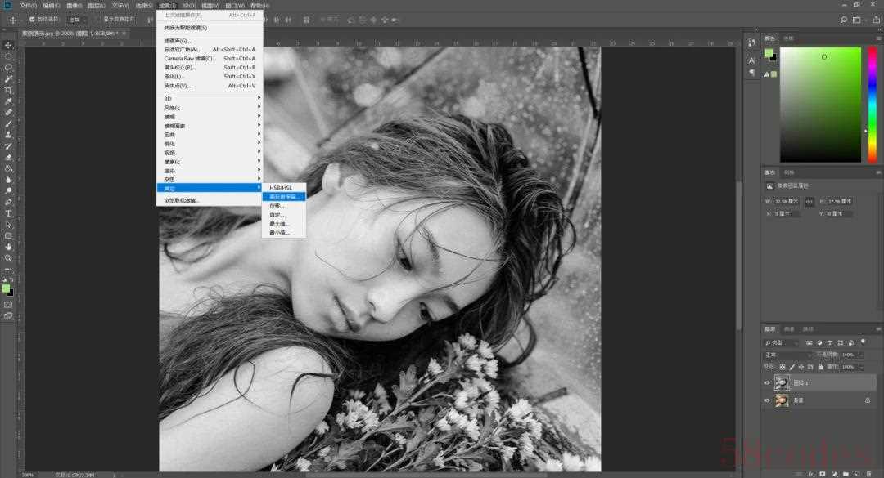
Task: Open the layer opacity dropdown
Action: click(861, 355)
